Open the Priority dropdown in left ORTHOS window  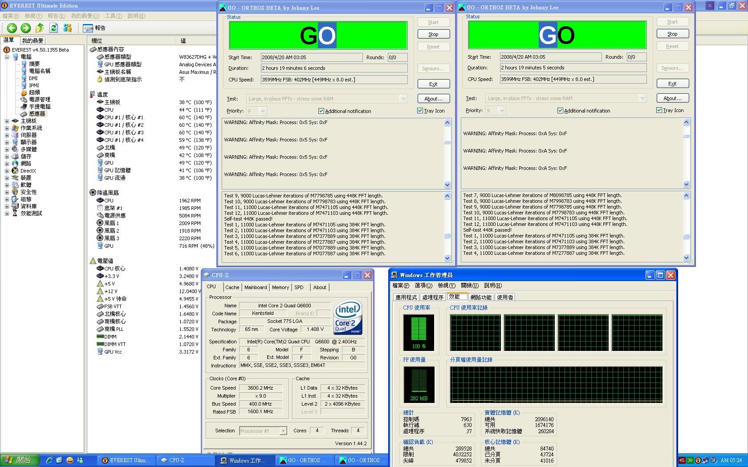click(x=263, y=111)
